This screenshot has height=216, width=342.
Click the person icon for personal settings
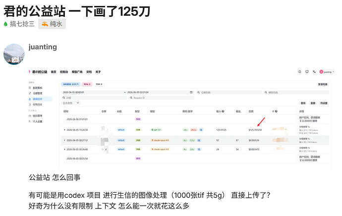pyautogui.click(x=30, y=121)
